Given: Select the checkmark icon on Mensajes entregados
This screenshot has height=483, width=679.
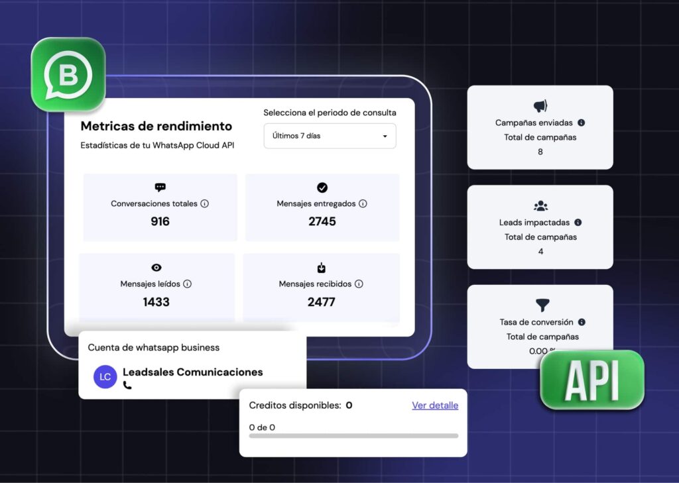Looking at the screenshot, I should pos(322,186).
